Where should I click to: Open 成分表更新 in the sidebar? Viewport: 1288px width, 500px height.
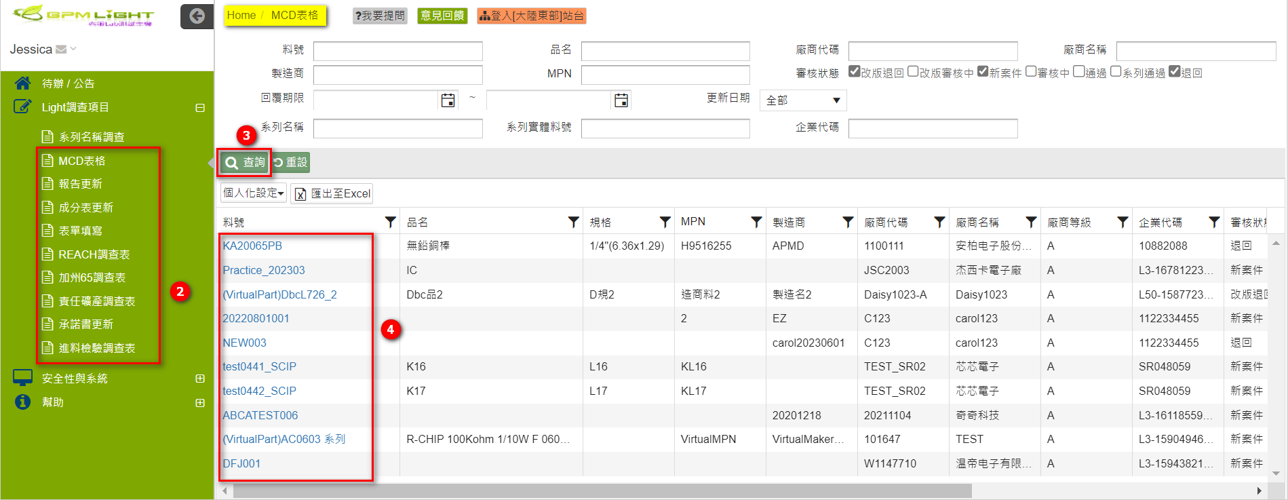85,208
